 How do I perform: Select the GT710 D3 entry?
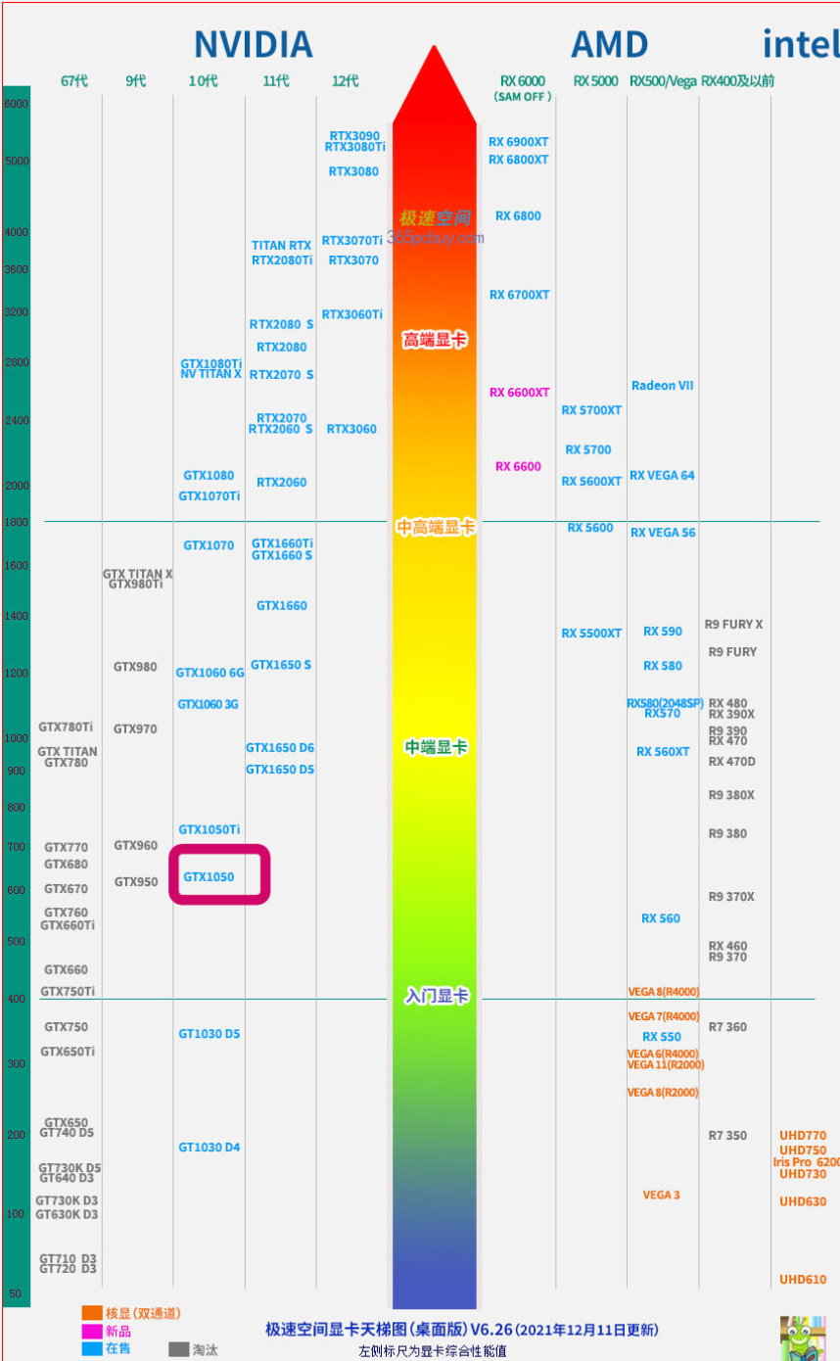[x=68, y=1258]
